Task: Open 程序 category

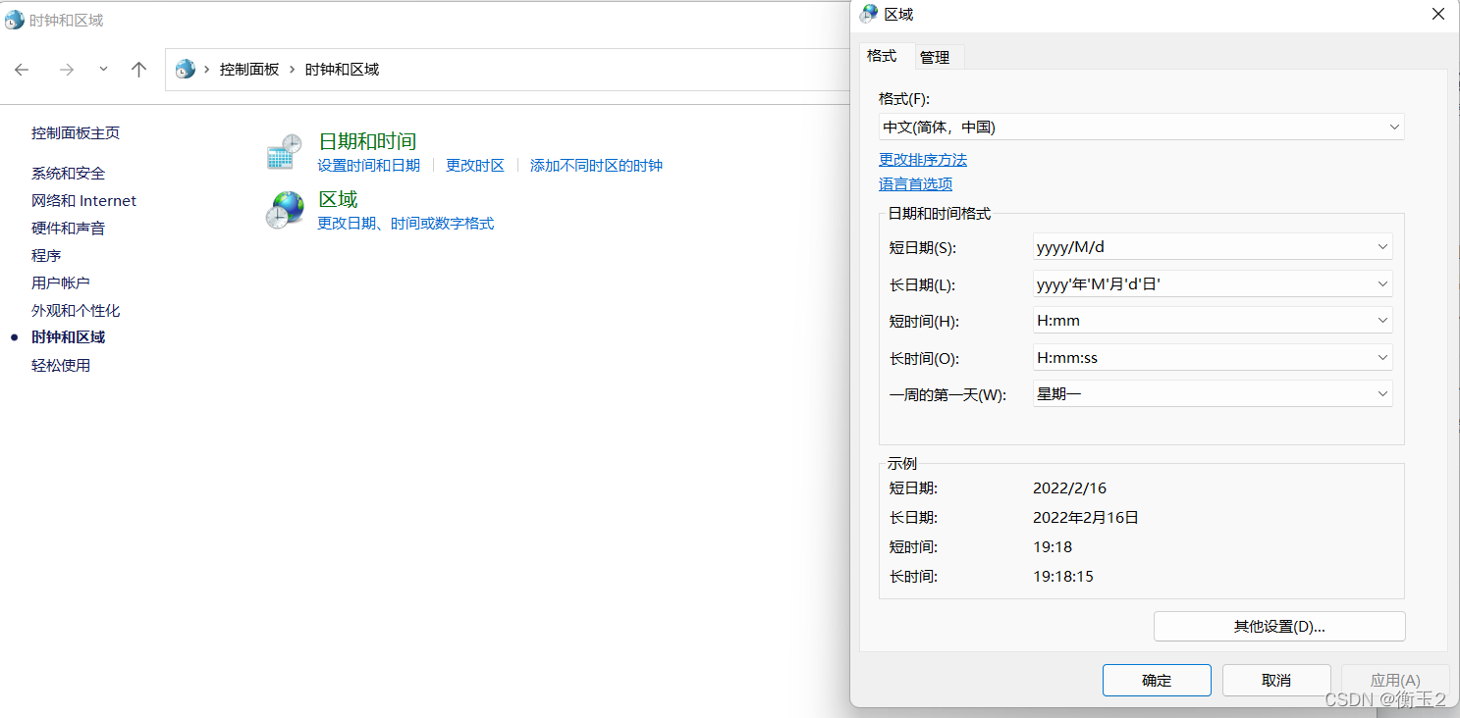Action: (x=46, y=256)
